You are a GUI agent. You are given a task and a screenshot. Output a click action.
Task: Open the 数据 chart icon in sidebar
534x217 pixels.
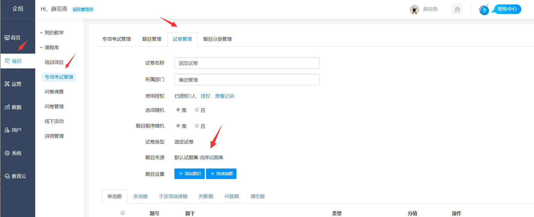click(7, 107)
